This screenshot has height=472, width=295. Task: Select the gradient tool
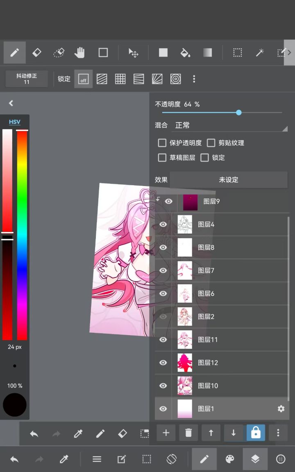pos(207,53)
